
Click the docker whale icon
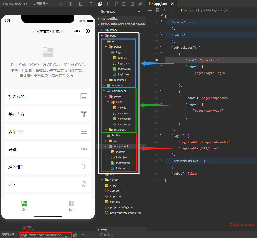pos(140,4)
